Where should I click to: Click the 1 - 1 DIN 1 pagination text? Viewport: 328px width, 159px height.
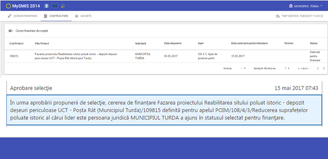pyautogui.click(x=303, y=68)
